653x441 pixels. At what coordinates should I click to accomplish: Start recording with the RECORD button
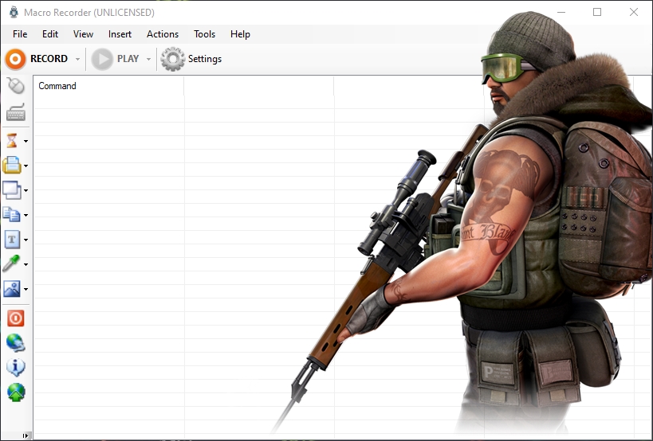(x=37, y=59)
